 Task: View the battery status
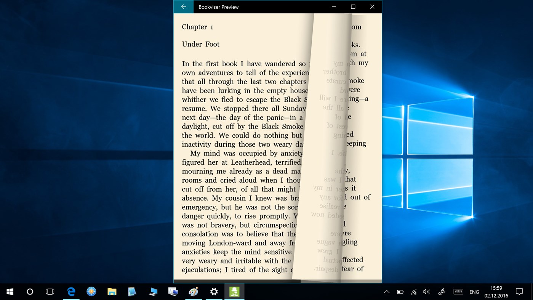point(400,292)
